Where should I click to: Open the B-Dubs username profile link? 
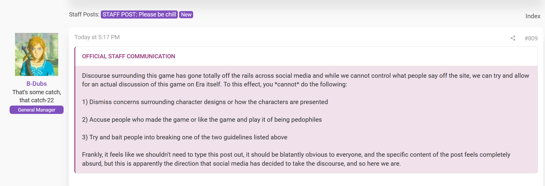pyautogui.click(x=37, y=84)
